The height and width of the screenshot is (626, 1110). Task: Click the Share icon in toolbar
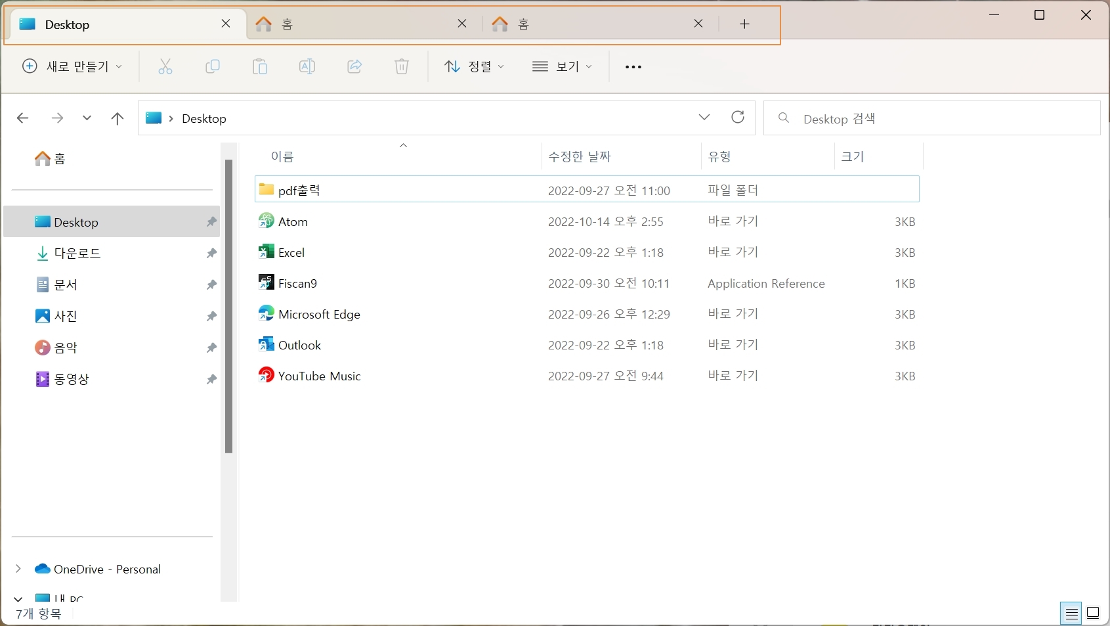[x=354, y=66]
